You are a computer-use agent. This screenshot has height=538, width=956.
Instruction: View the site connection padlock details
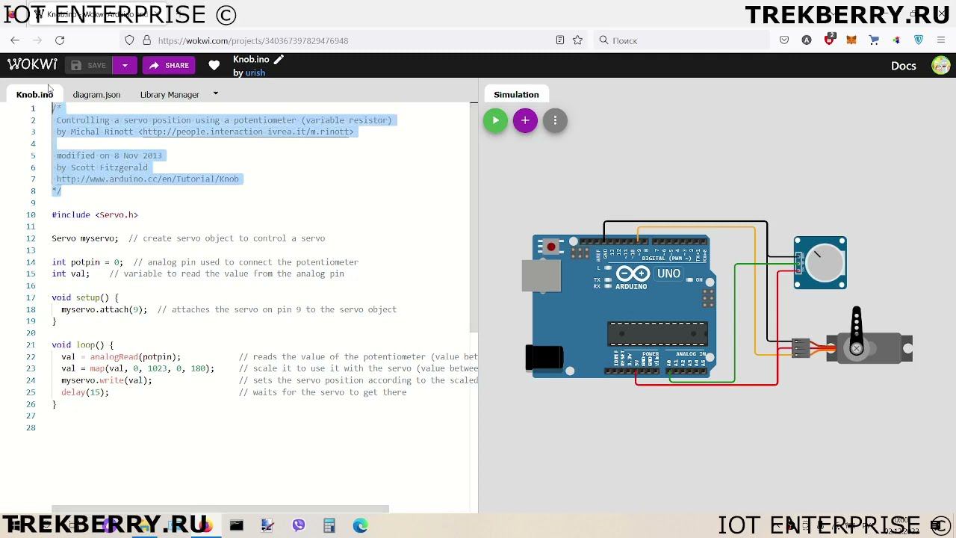coord(146,40)
